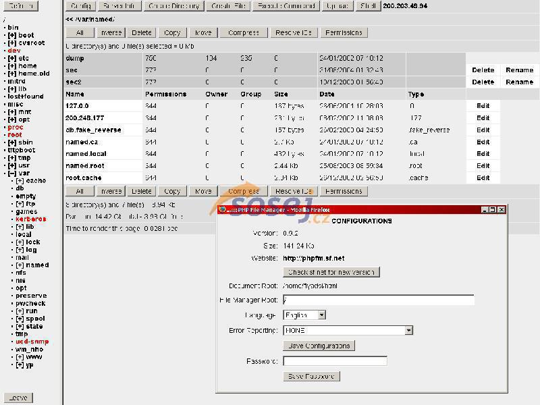Open the Config button in top toolbar

point(80,6)
